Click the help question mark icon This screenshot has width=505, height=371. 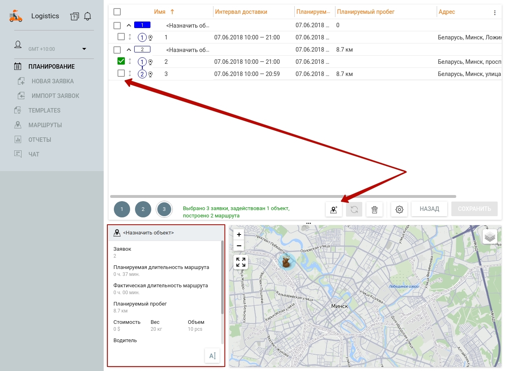[x=74, y=16]
